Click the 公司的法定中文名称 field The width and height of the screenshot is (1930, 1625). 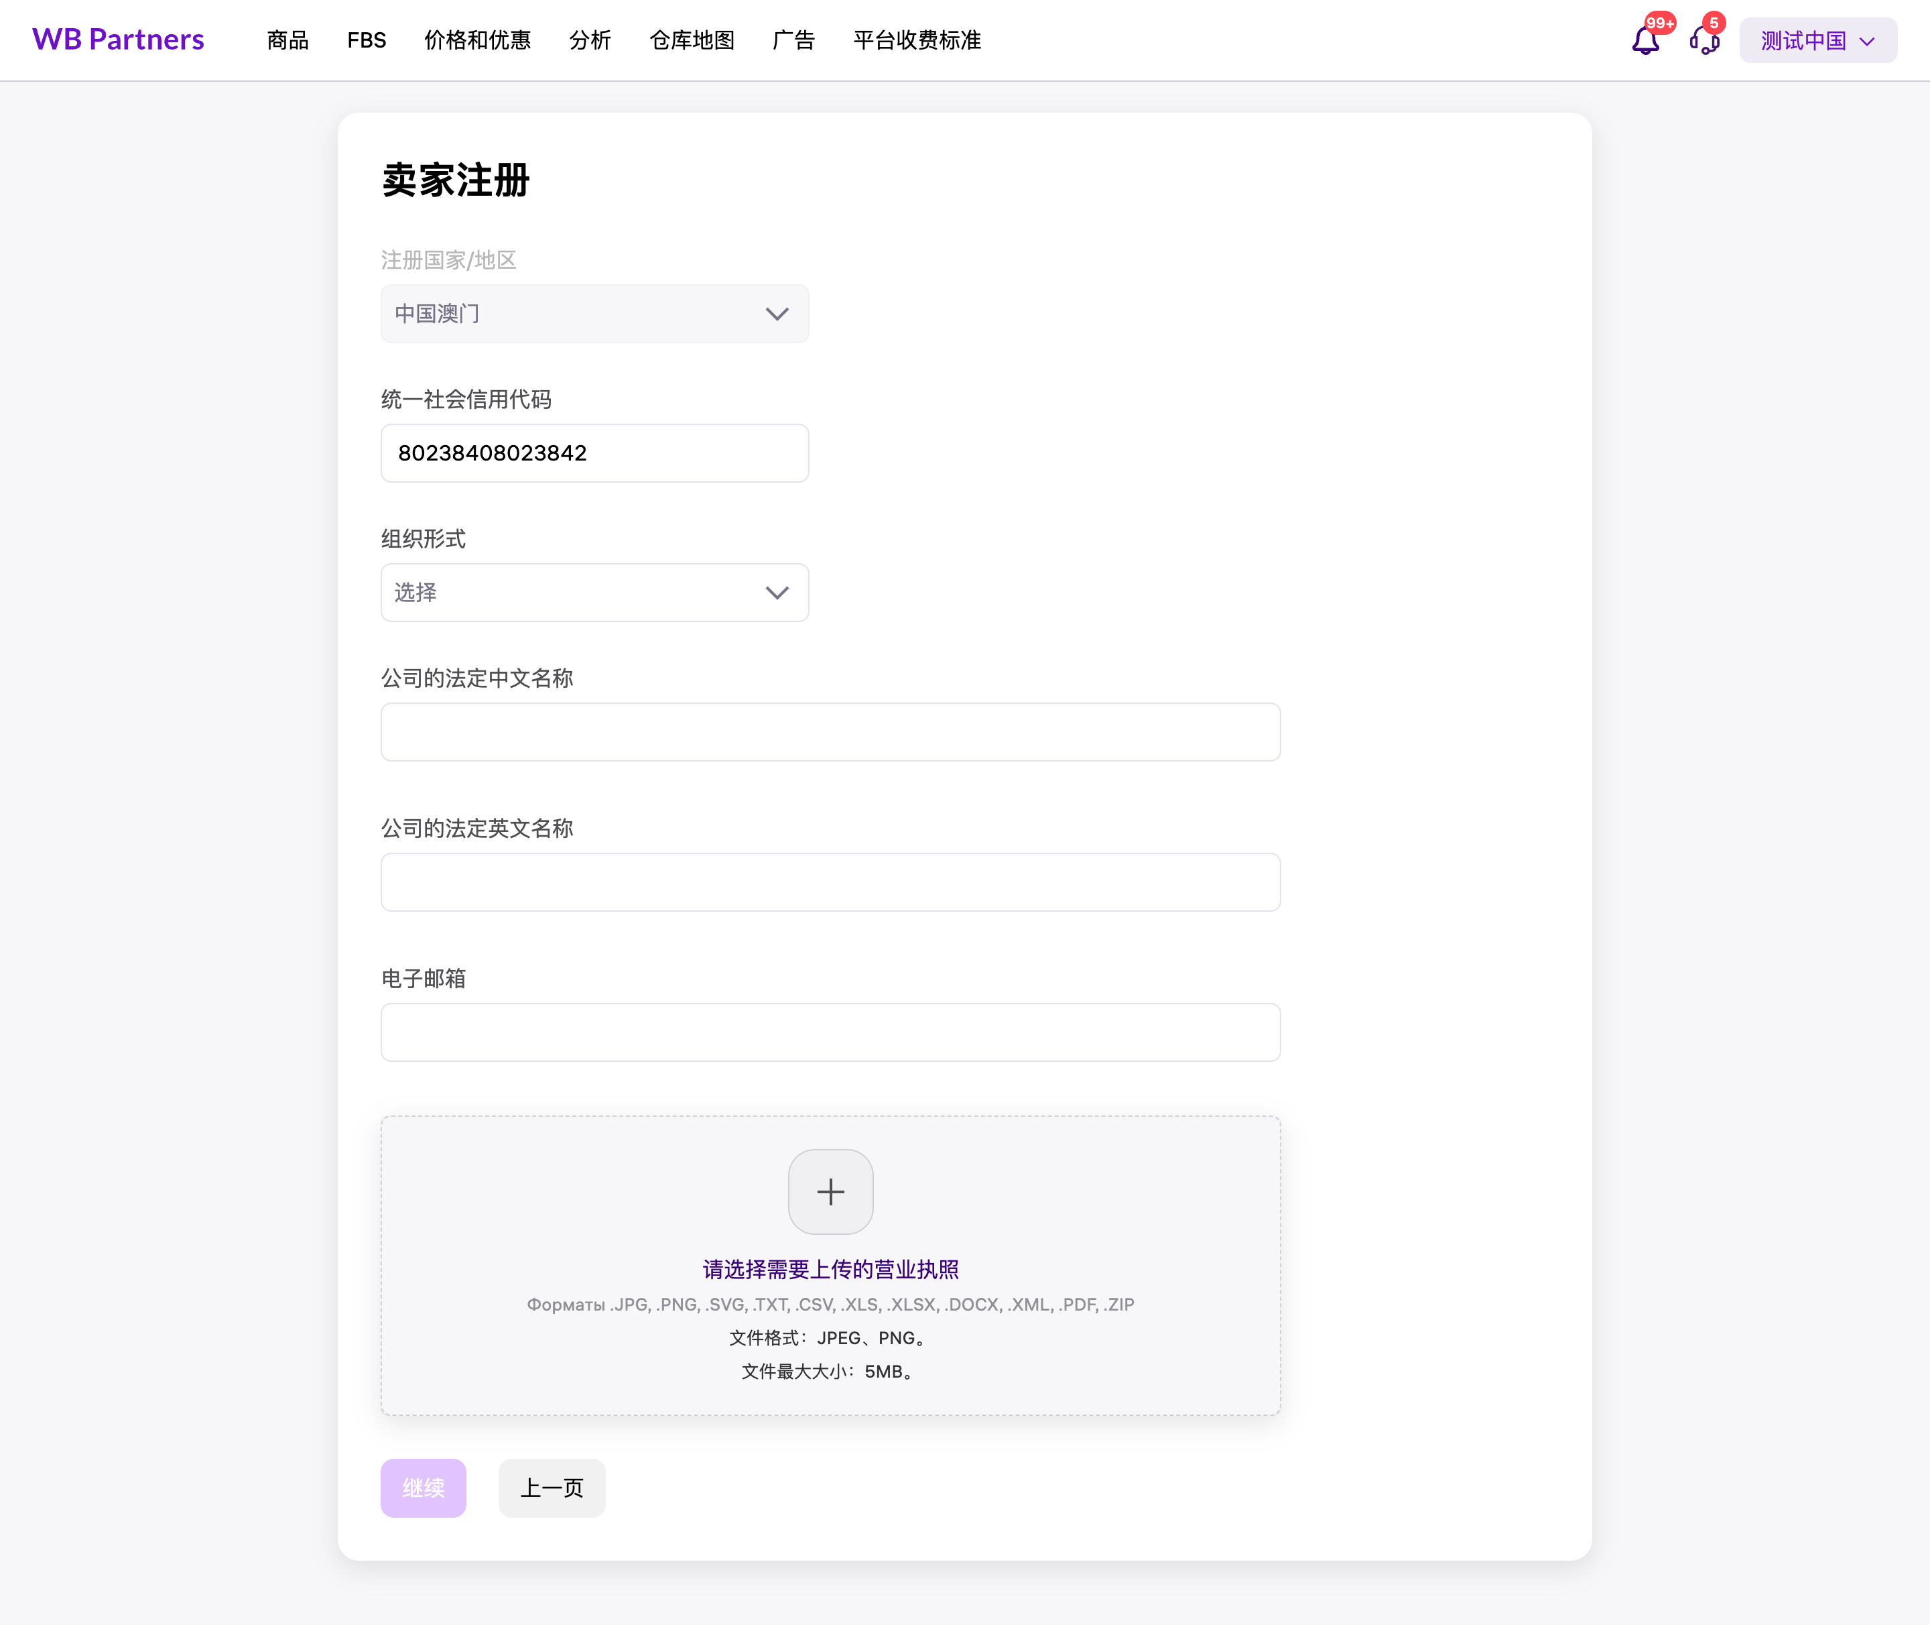click(830, 732)
